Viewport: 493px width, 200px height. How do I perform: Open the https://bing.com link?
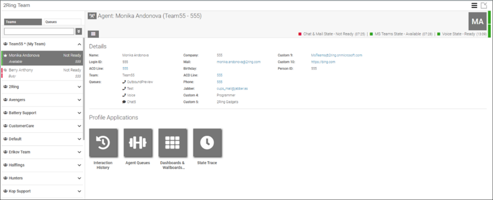click(323, 62)
